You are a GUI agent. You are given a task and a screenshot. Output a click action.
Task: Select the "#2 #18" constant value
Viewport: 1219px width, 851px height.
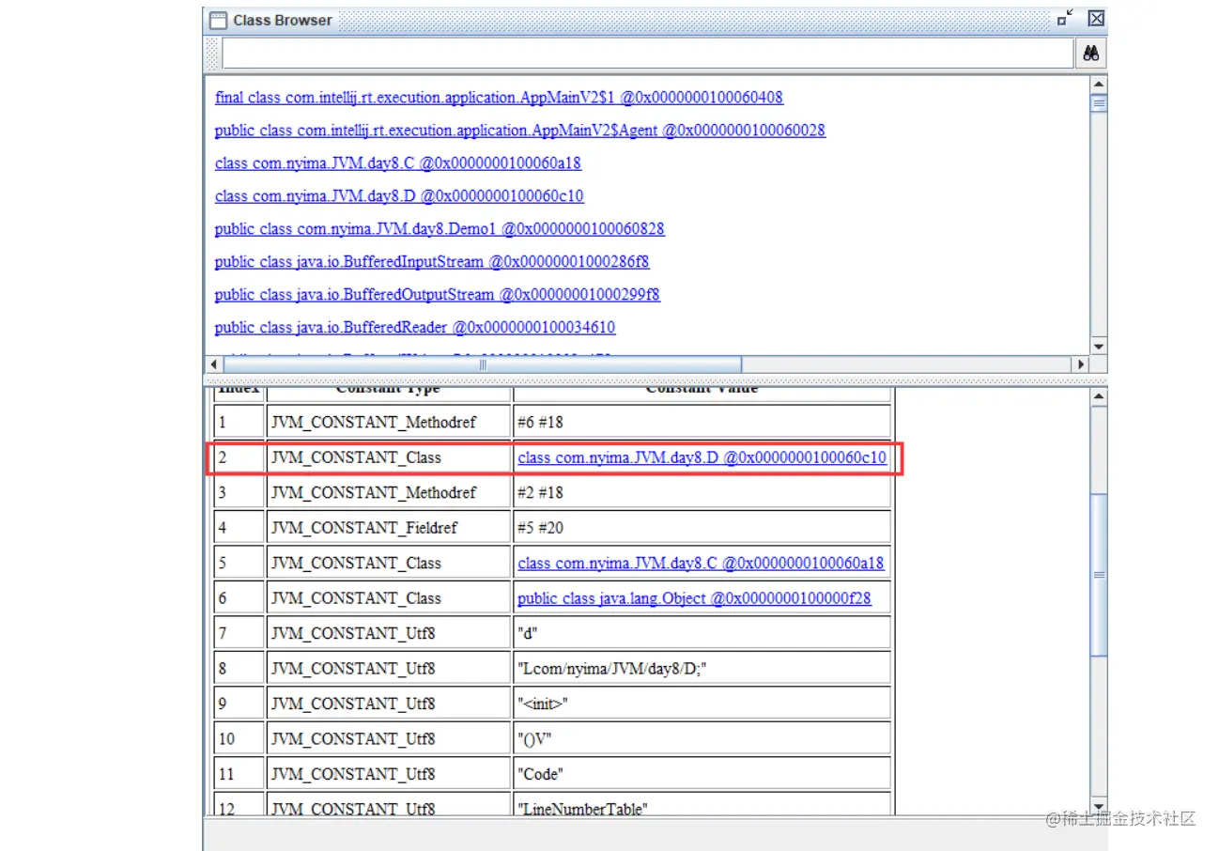point(702,493)
